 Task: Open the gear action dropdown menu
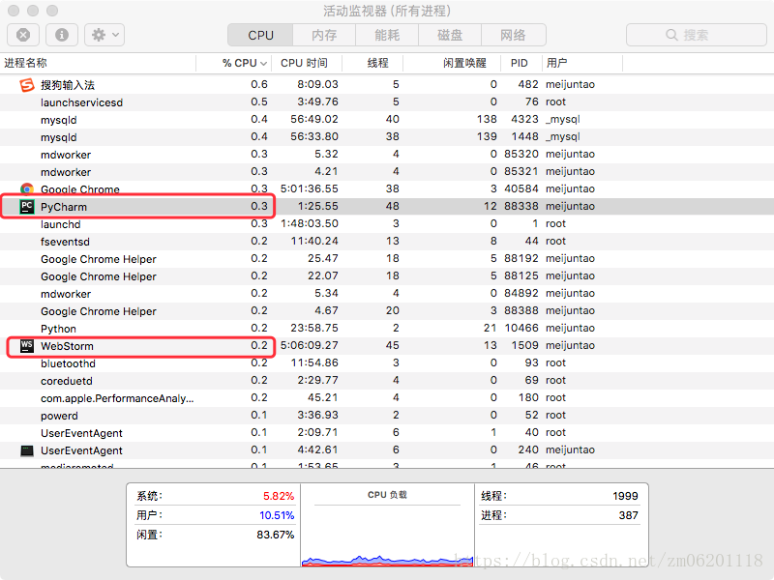click(x=104, y=35)
